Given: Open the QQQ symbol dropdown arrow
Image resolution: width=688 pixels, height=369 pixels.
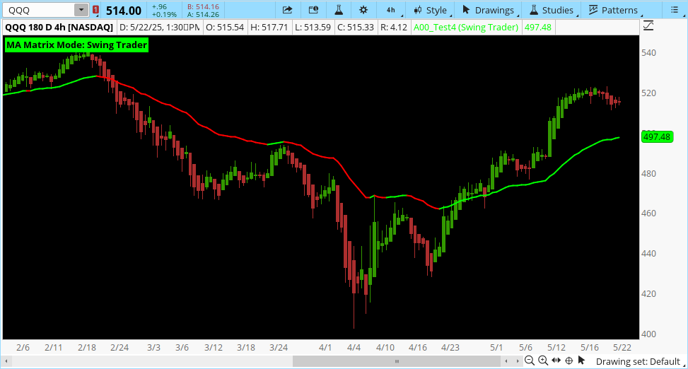Looking at the screenshot, I should 81,10.
